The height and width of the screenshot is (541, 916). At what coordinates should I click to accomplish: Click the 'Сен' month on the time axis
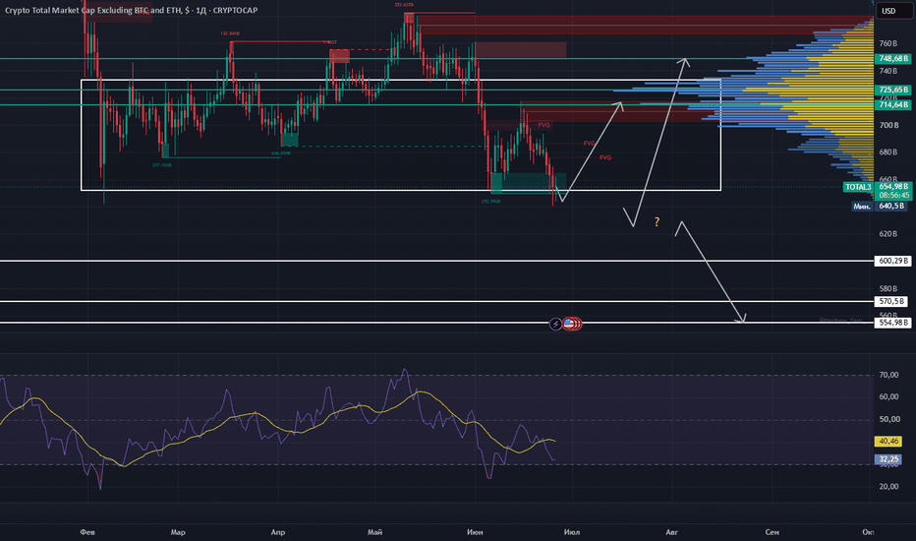point(772,532)
